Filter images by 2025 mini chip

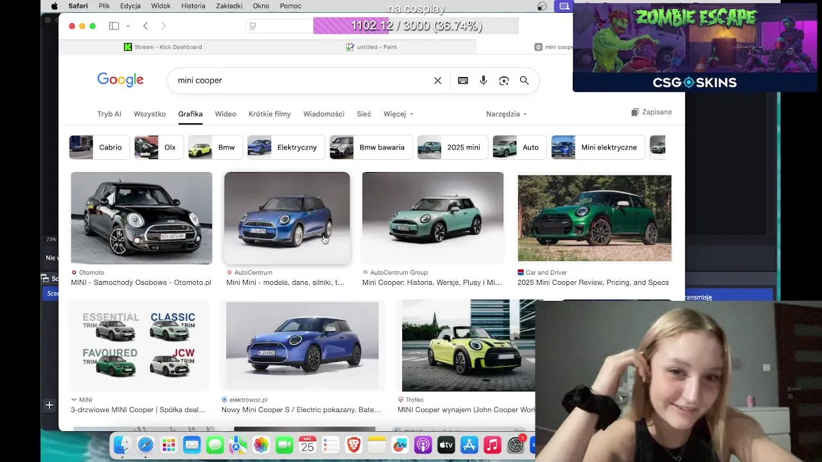(x=453, y=148)
